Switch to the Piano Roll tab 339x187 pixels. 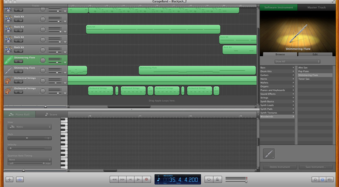coord(19,115)
